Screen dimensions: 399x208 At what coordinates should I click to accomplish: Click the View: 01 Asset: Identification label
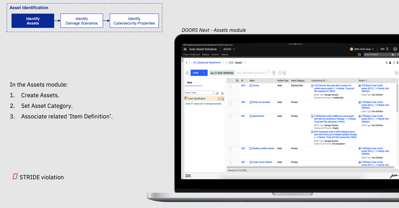pyautogui.click(x=222, y=73)
